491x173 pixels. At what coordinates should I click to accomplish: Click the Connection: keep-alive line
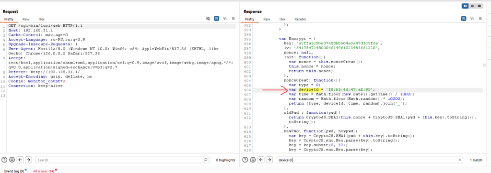tap(35, 86)
